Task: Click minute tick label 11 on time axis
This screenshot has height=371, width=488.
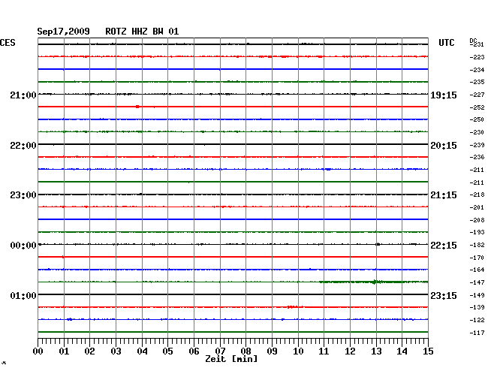Action: [324, 351]
